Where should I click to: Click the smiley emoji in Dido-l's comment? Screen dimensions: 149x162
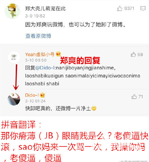[x=94, y=108]
